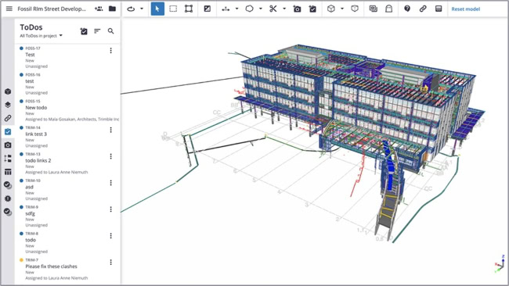Image resolution: width=509 pixels, height=286 pixels.
Task: Select the Orbit navigation tool
Action: click(x=131, y=9)
